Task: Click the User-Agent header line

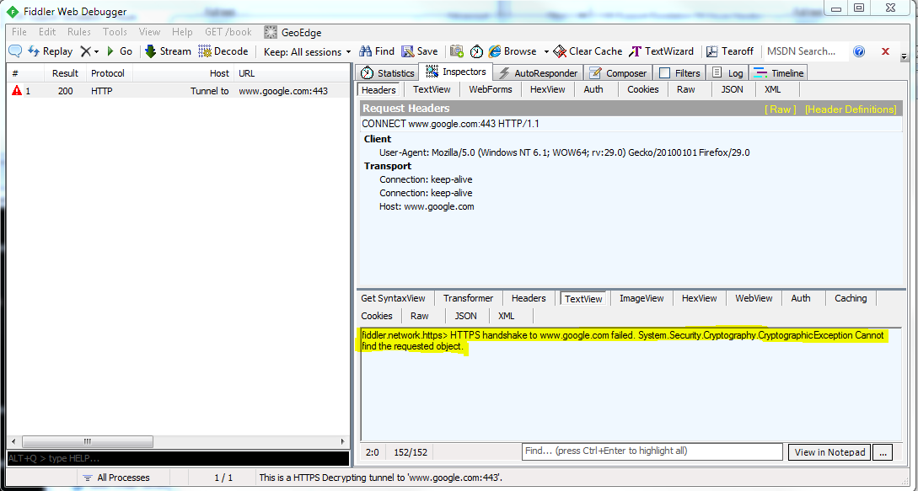Action: [x=565, y=152]
